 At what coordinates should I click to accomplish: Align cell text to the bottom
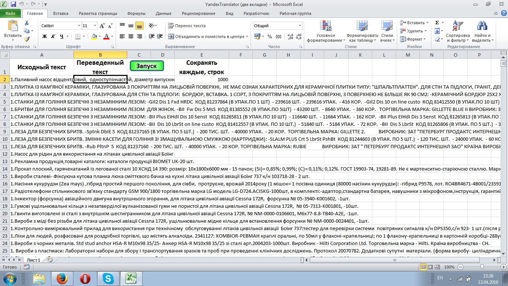139,26
